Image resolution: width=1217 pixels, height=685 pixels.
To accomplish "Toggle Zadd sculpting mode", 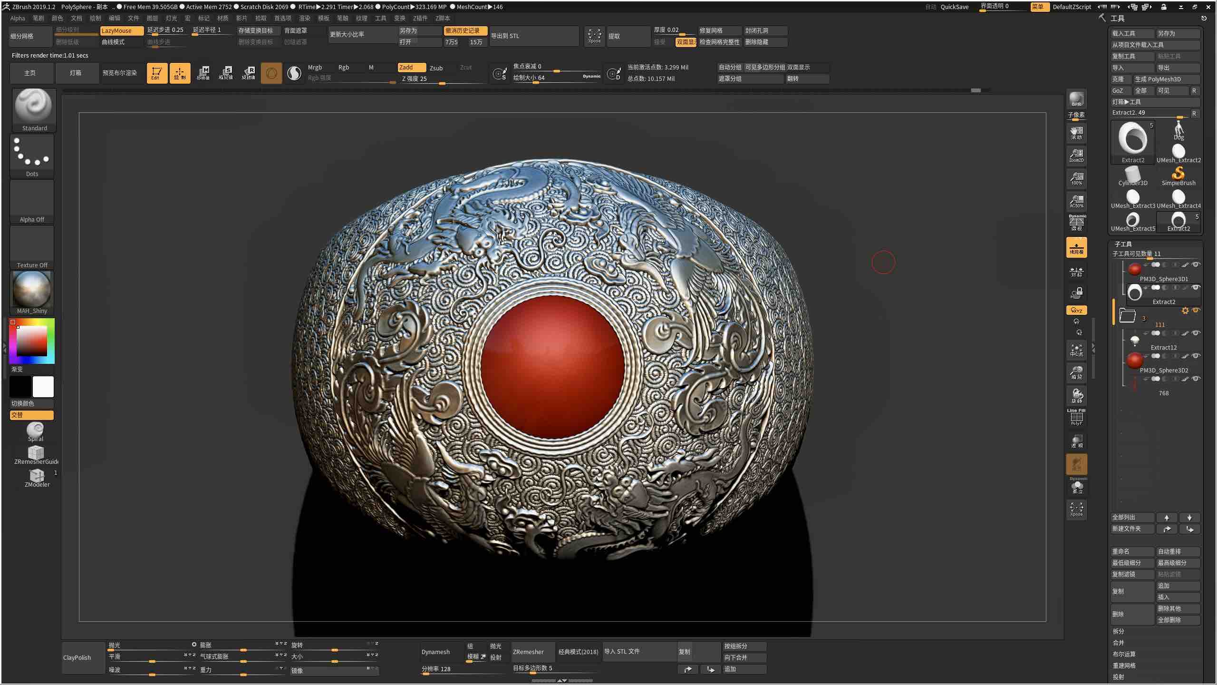I will click(x=412, y=67).
